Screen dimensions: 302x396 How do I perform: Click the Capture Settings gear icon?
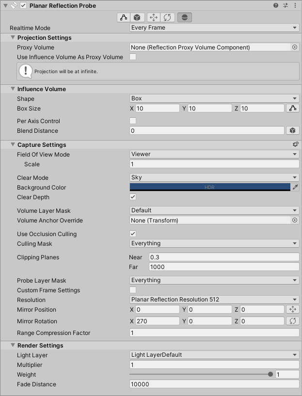295,144
